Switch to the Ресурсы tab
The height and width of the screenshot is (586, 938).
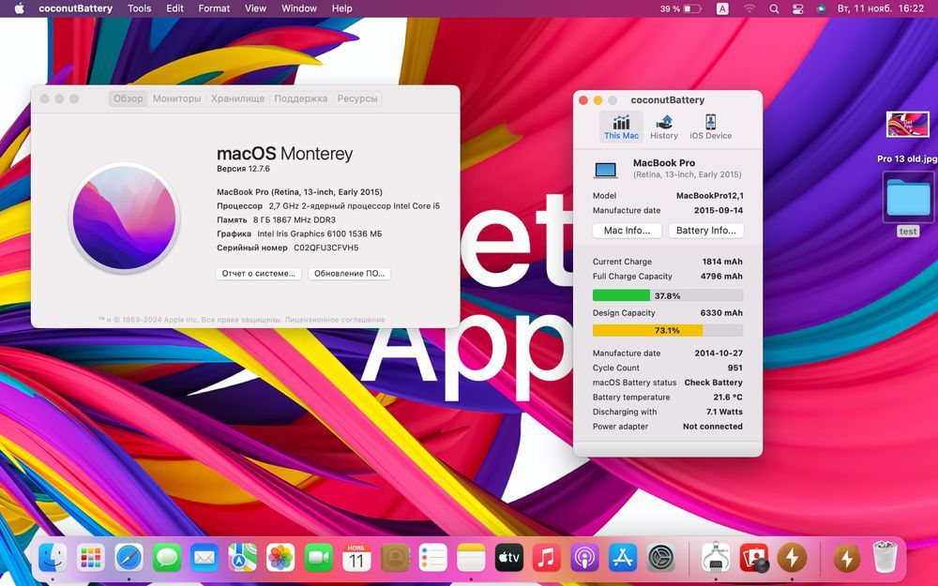(x=357, y=98)
